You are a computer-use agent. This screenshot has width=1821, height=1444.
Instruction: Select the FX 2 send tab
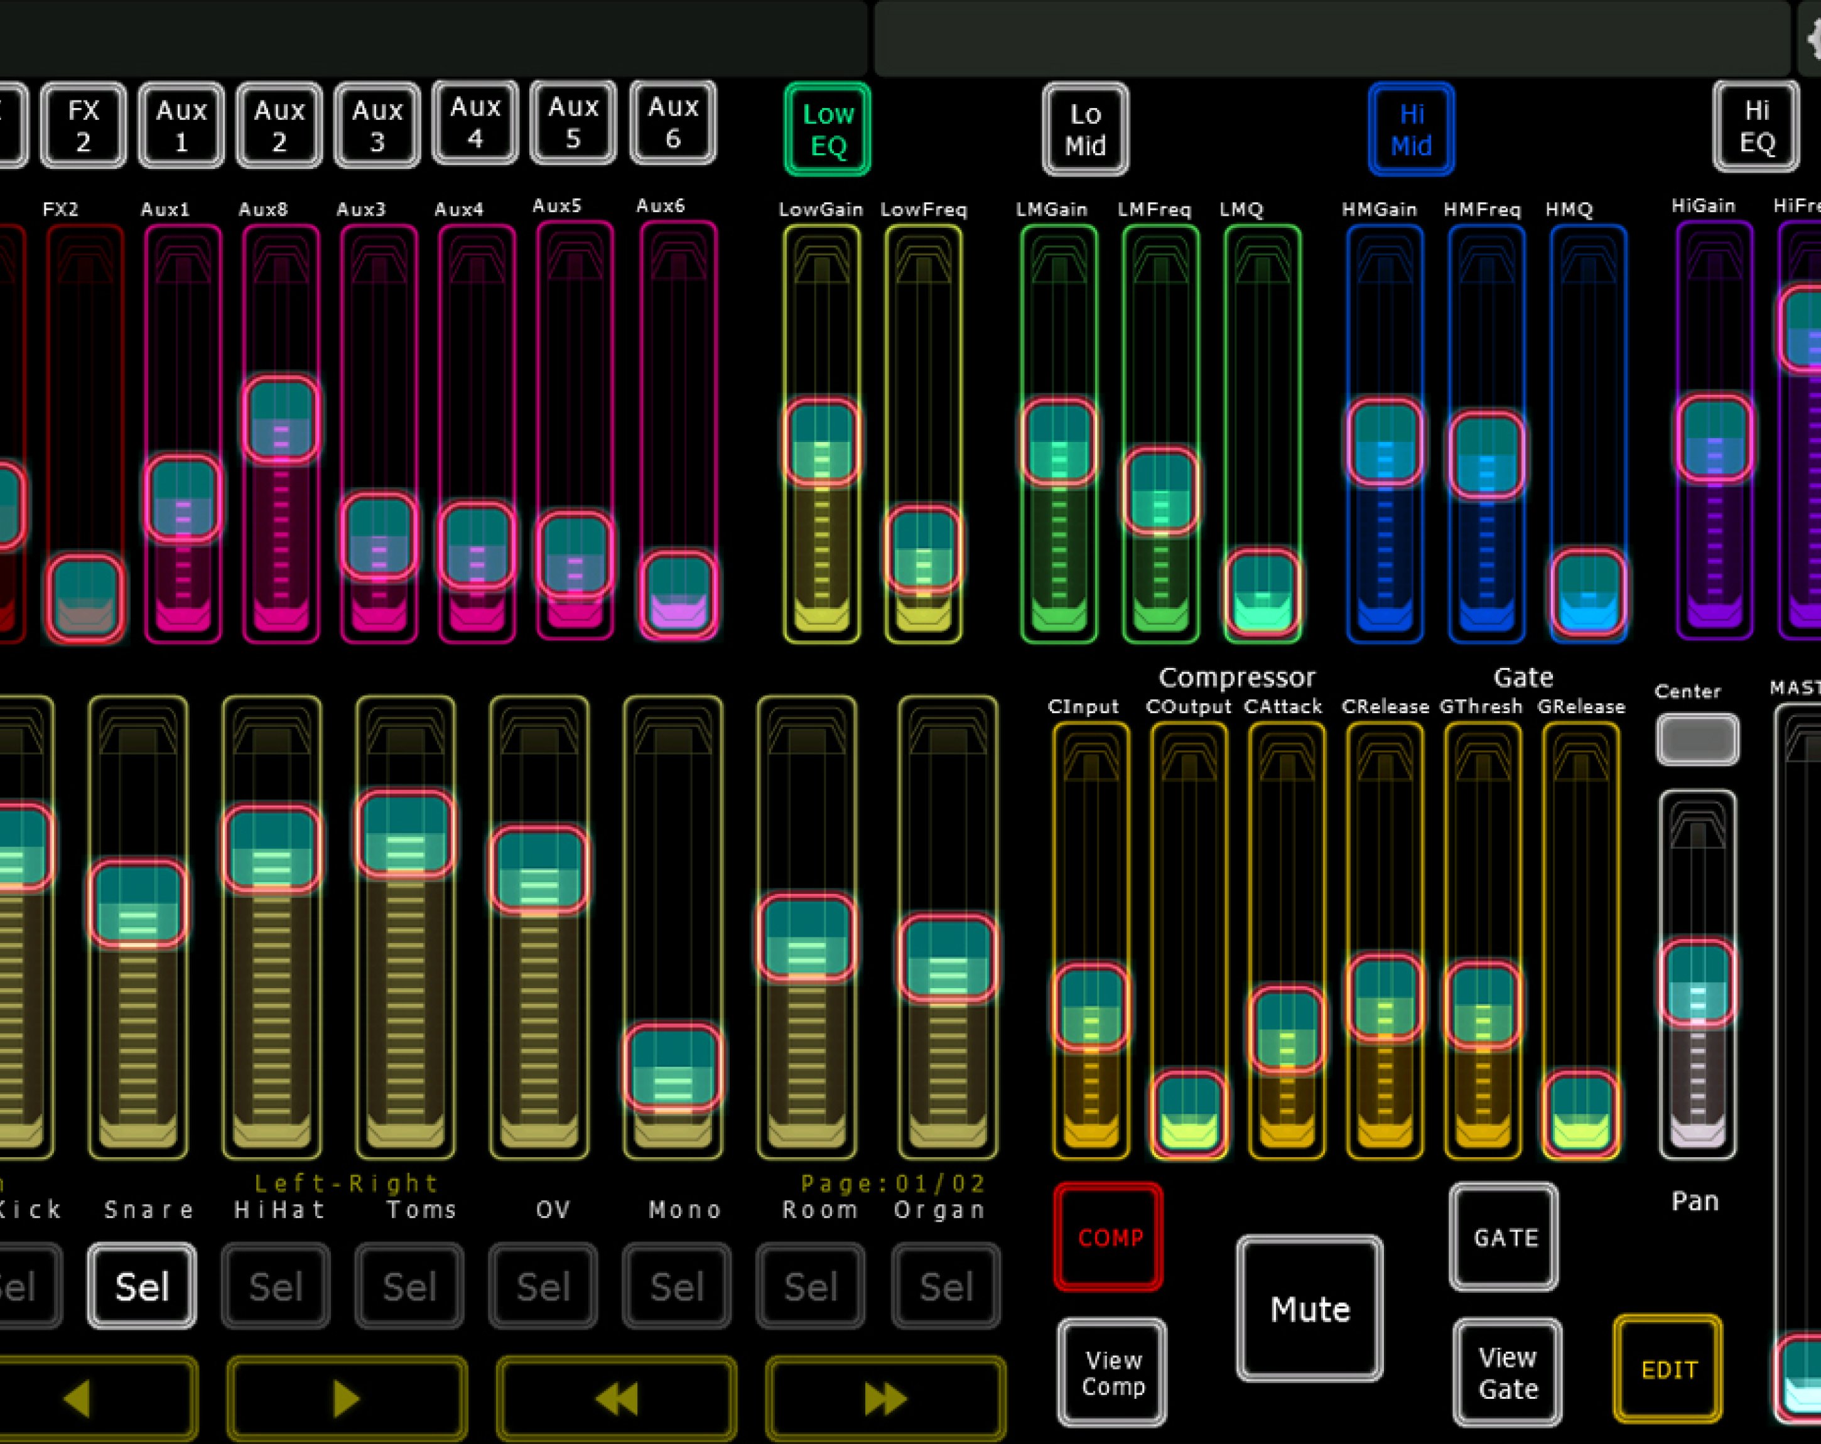tap(84, 125)
